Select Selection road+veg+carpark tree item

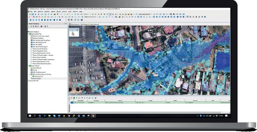tap(40, 36)
